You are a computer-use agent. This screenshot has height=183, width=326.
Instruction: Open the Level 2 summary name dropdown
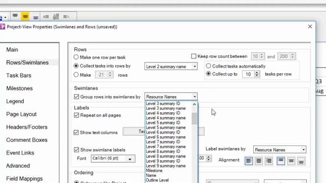(x=171, y=67)
